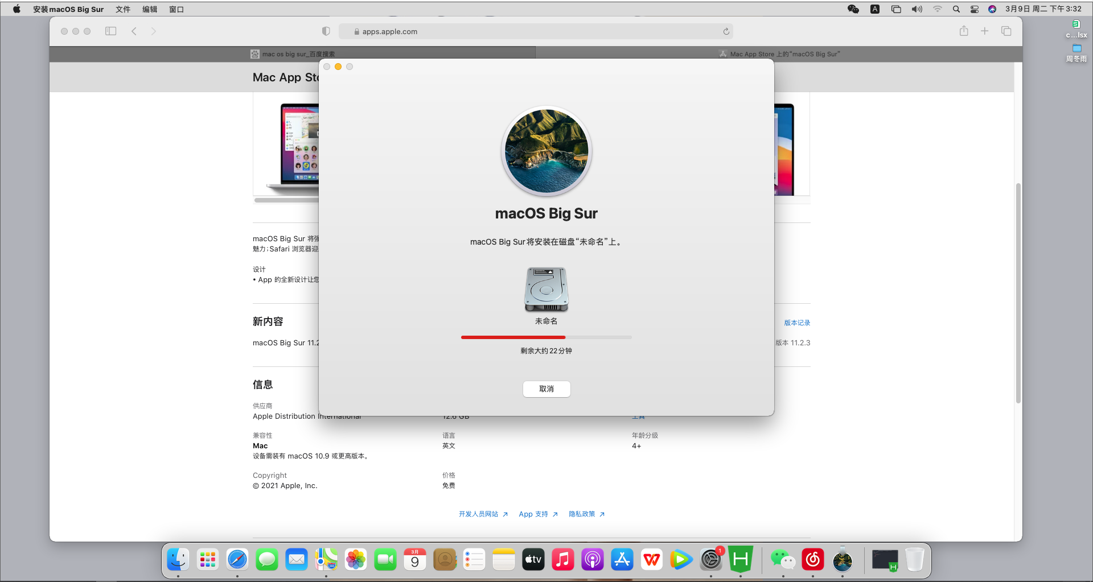Open the App 支持 link
Screen dimensions: 1093x582
click(538, 514)
